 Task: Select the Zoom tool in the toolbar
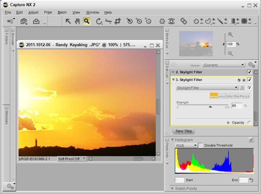point(87,21)
